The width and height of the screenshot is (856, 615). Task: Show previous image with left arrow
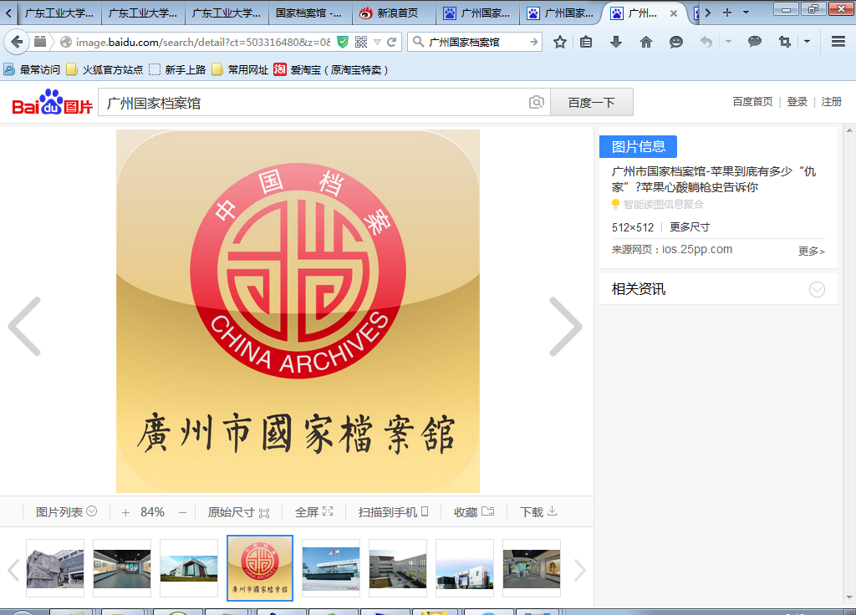(24, 327)
